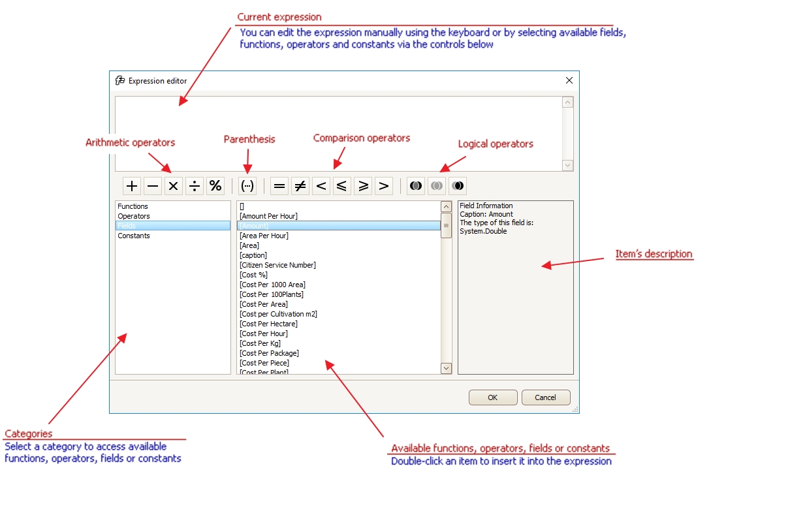Image resolution: width=805 pixels, height=528 pixels.
Task: Select the [Cost Per Package] field
Action: [339, 353]
